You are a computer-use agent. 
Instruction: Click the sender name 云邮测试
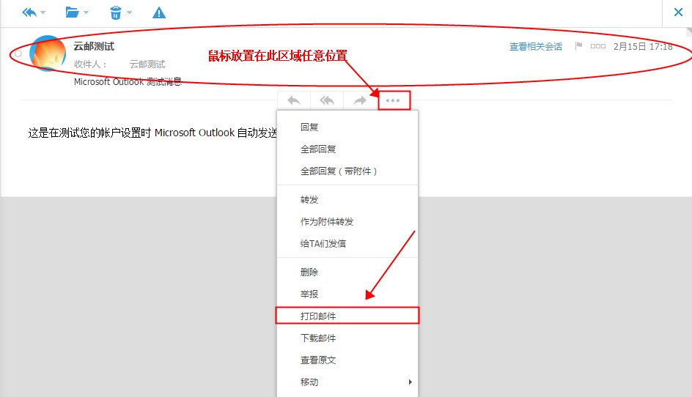[x=94, y=46]
